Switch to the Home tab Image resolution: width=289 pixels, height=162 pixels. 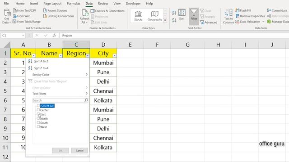(x=20, y=4)
